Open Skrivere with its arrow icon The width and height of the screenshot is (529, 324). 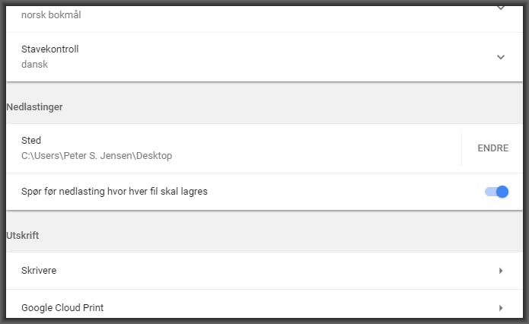[501, 270]
